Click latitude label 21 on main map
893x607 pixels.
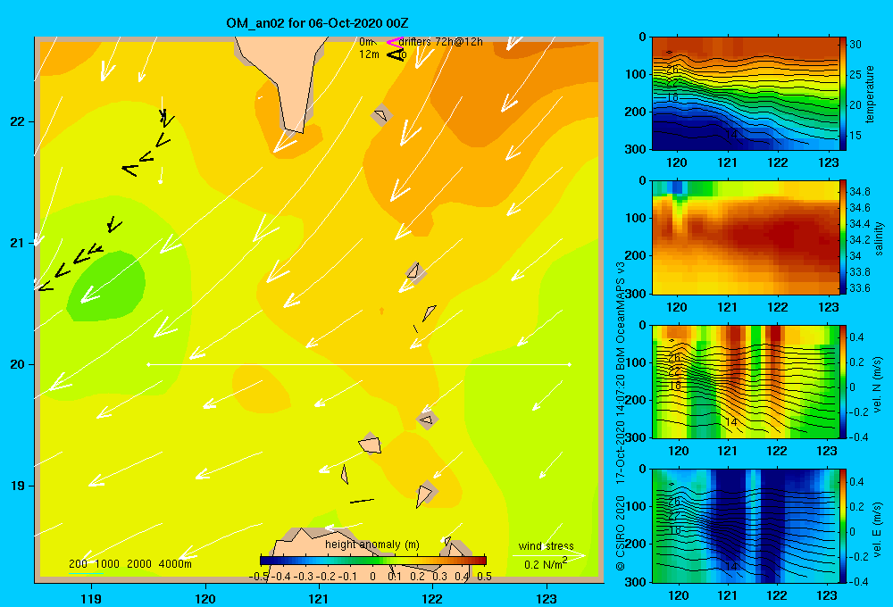click(x=17, y=243)
